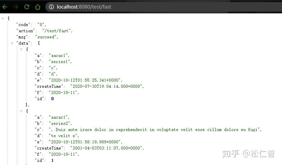Collapse the "data" array

12,43
